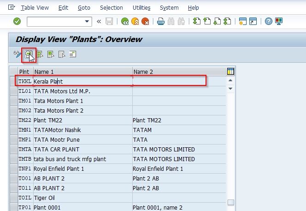
Task: Click the vertical scrollbar thumb
Action: (231, 202)
